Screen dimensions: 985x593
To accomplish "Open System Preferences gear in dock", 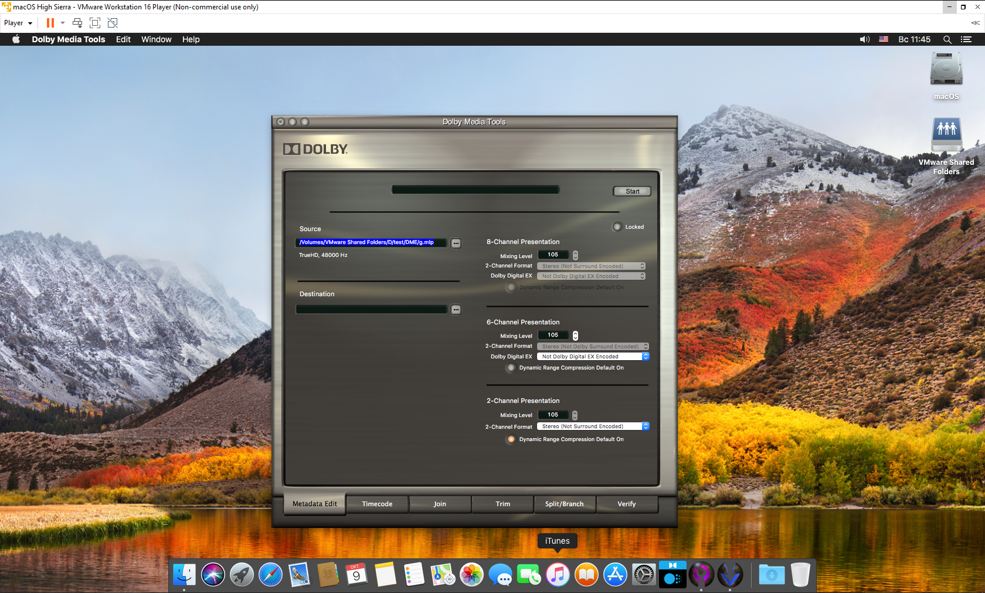I will pyautogui.click(x=644, y=575).
